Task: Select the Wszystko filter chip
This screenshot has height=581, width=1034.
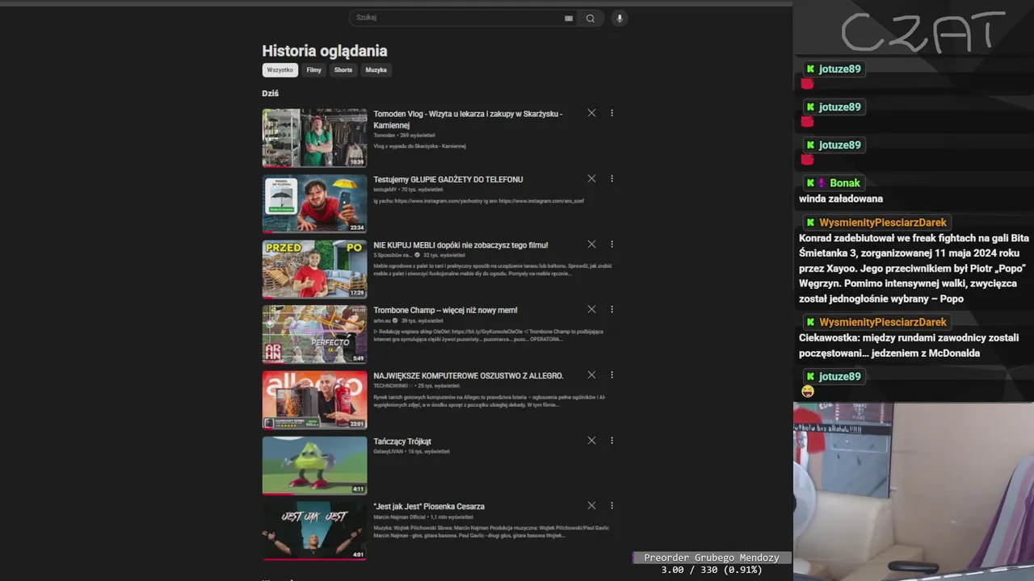Action: (x=280, y=70)
